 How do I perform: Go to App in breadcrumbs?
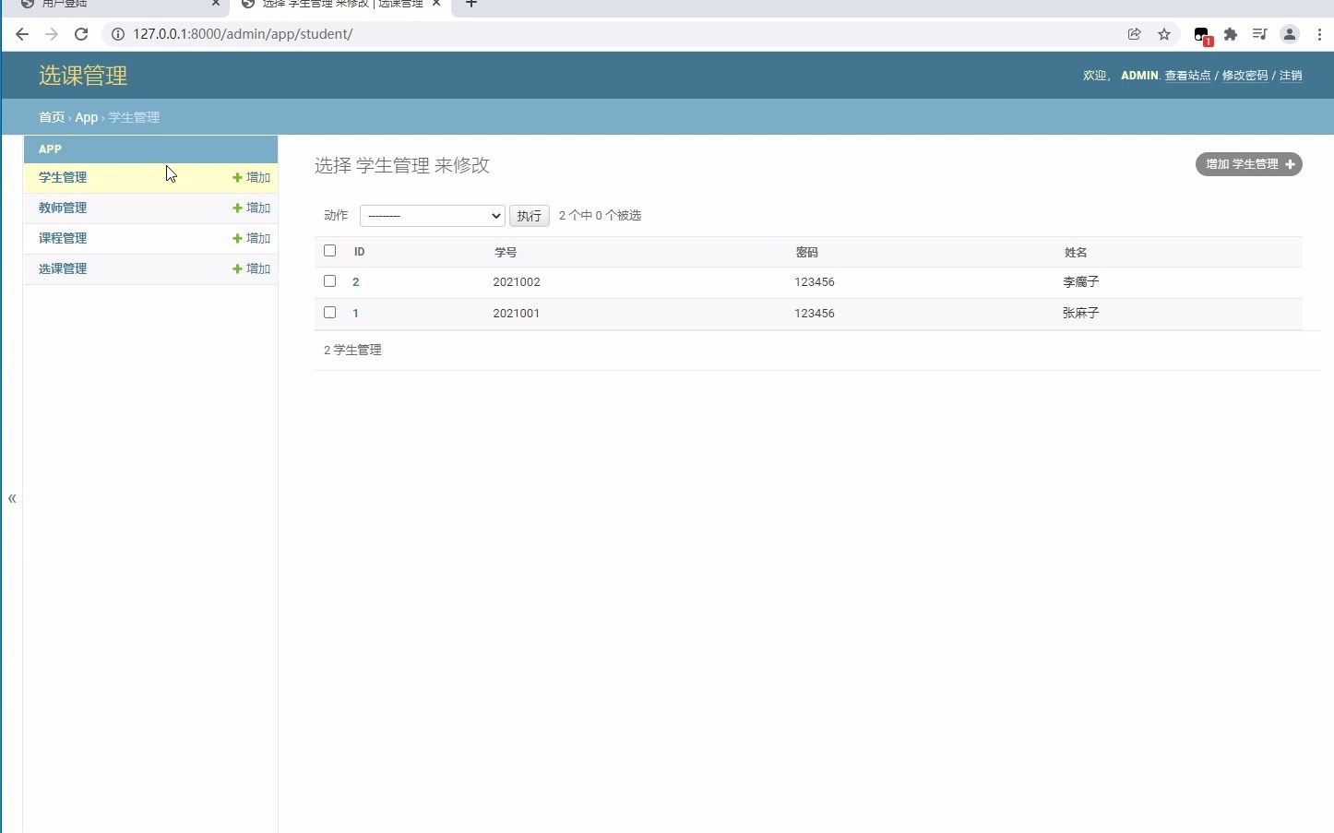87,117
